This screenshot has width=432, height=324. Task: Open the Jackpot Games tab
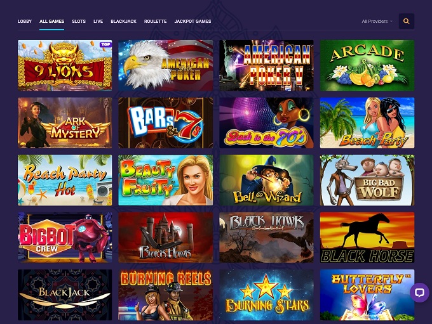click(x=193, y=21)
